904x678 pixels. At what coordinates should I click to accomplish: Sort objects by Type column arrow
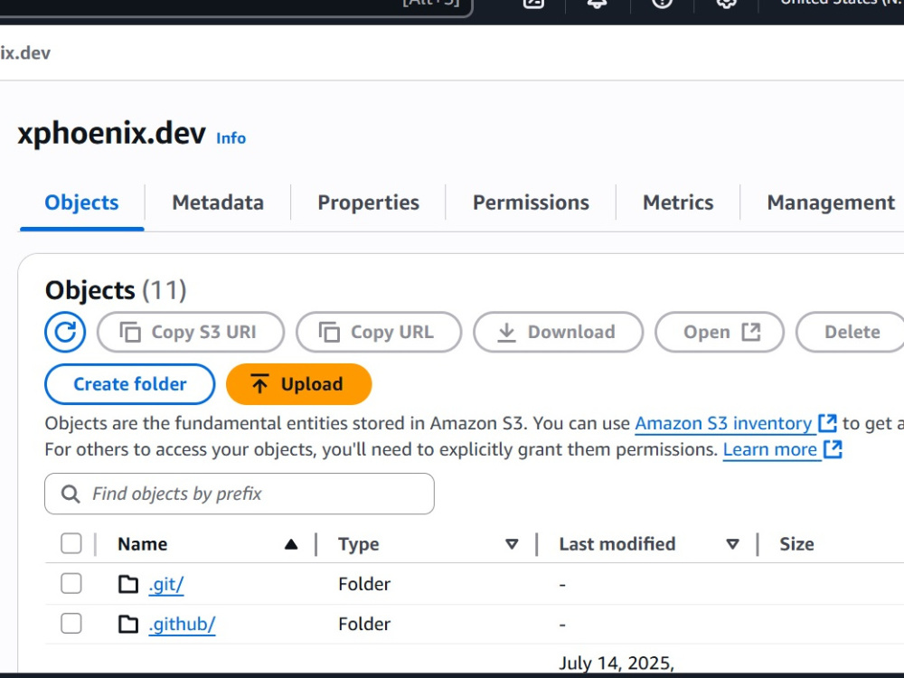[x=512, y=544]
